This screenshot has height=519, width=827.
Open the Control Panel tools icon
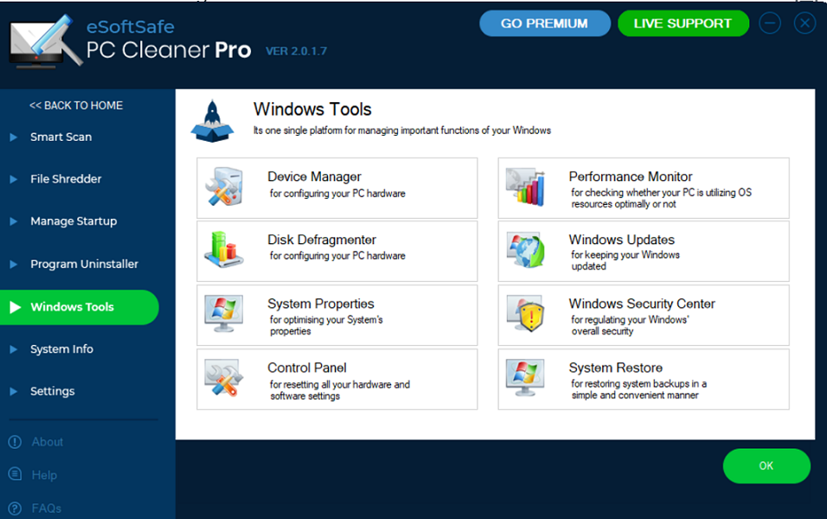point(224,378)
